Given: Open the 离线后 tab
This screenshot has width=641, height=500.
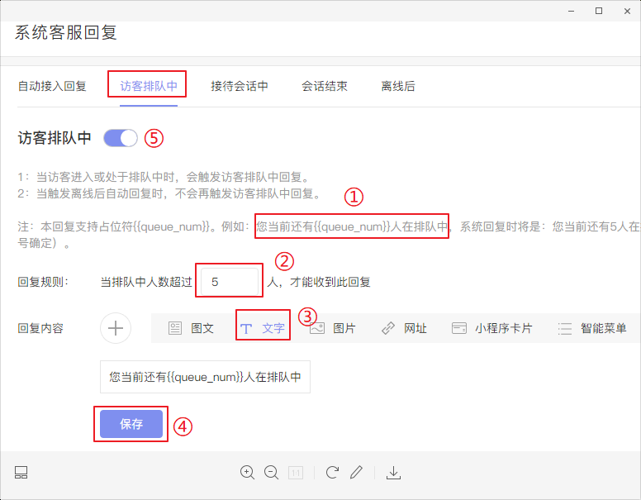Looking at the screenshot, I should pyautogui.click(x=398, y=86).
